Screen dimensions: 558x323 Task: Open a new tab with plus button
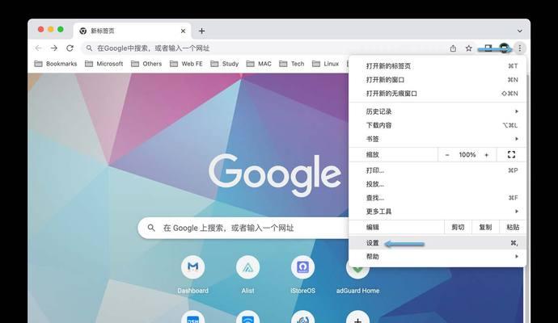(x=202, y=31)
